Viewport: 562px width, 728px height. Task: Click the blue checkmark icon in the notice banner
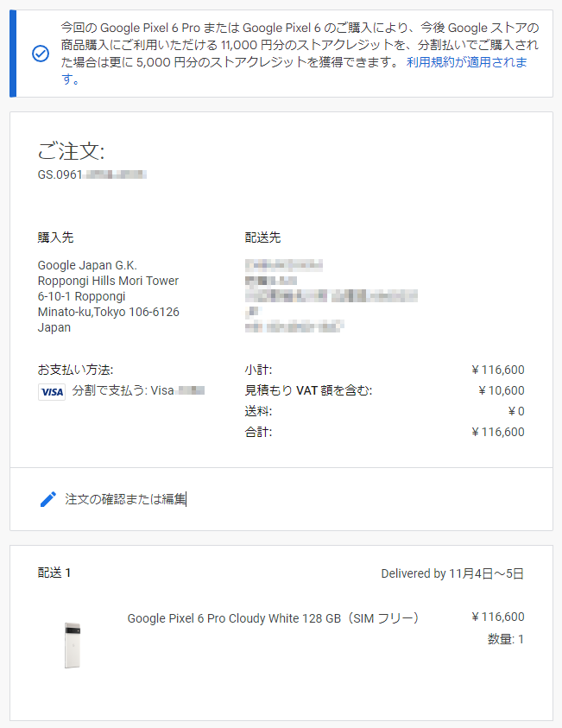(x=41, y=53)
